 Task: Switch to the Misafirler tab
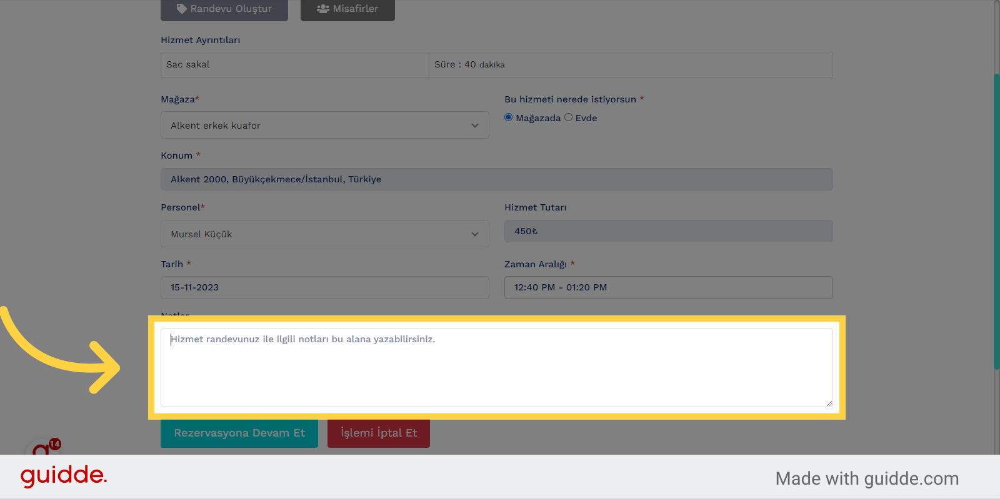(x=347, y=9)
